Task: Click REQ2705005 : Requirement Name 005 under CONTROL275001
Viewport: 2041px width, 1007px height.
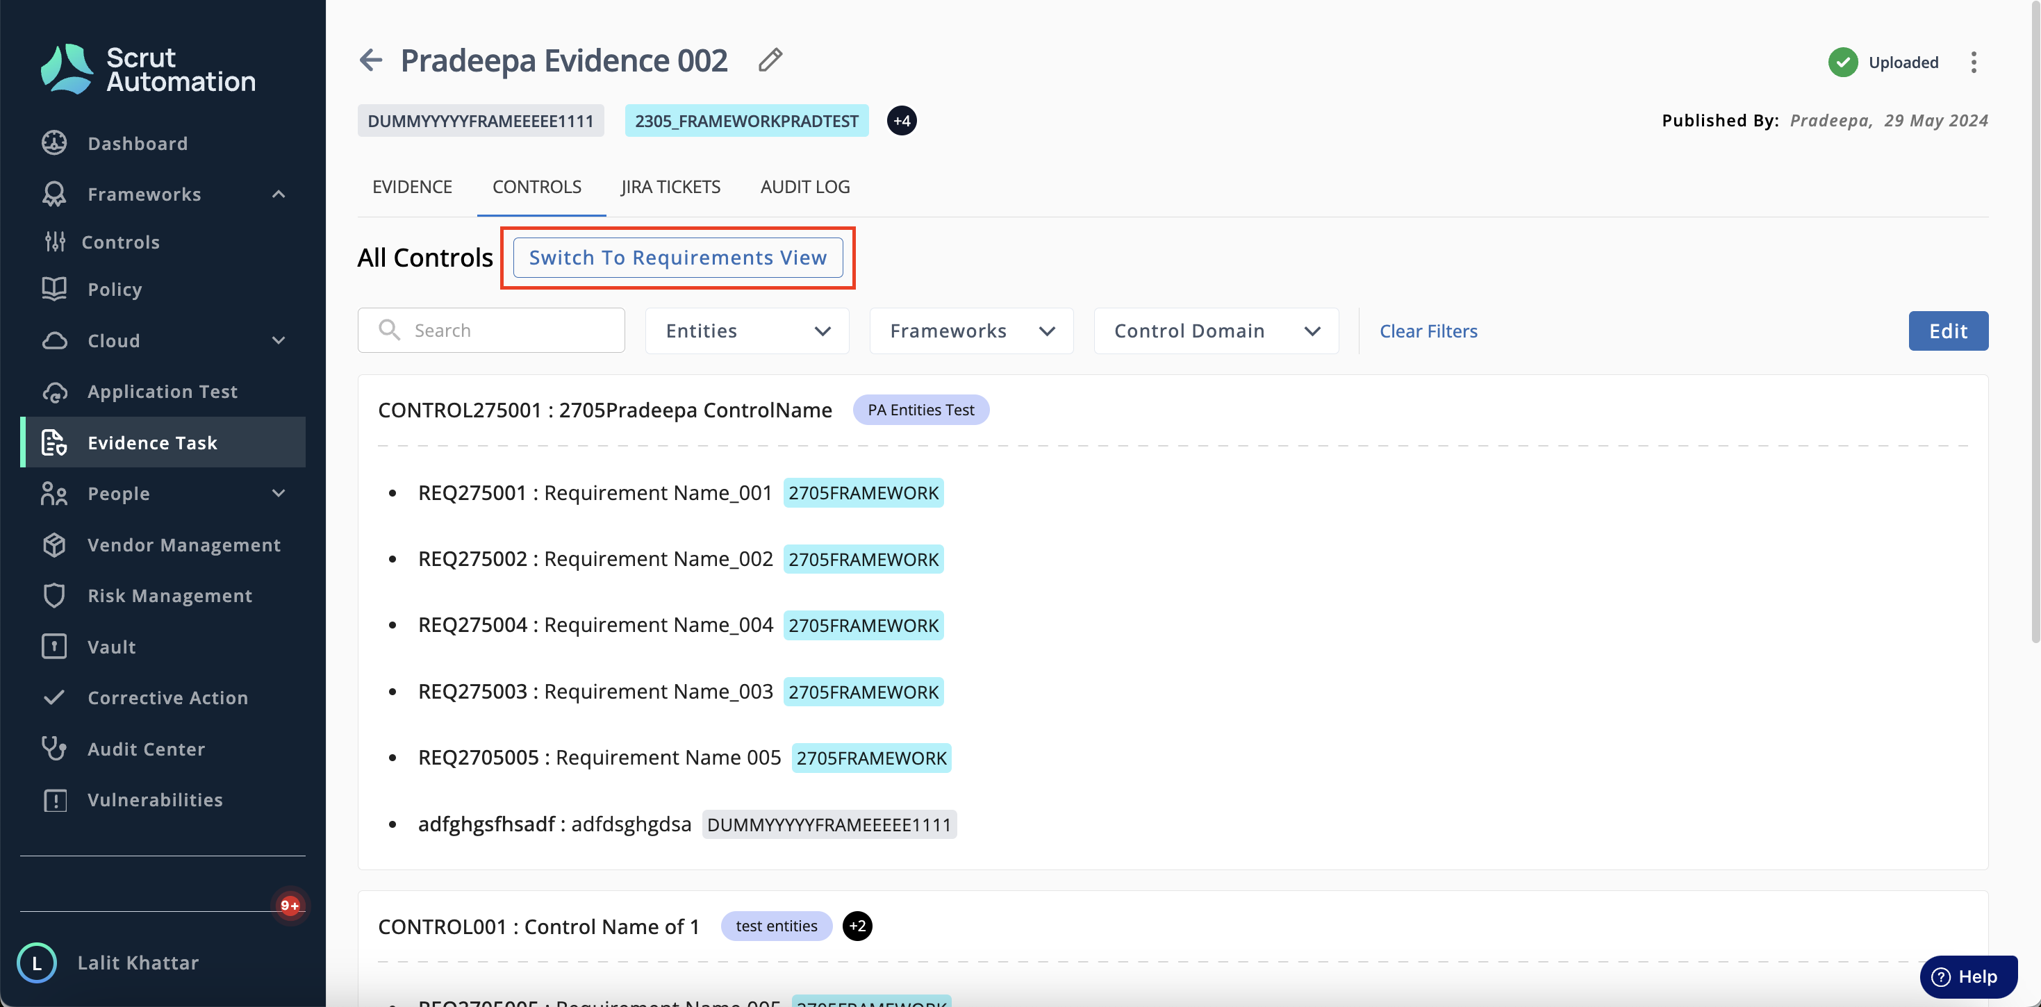Action: coord(599,758)
